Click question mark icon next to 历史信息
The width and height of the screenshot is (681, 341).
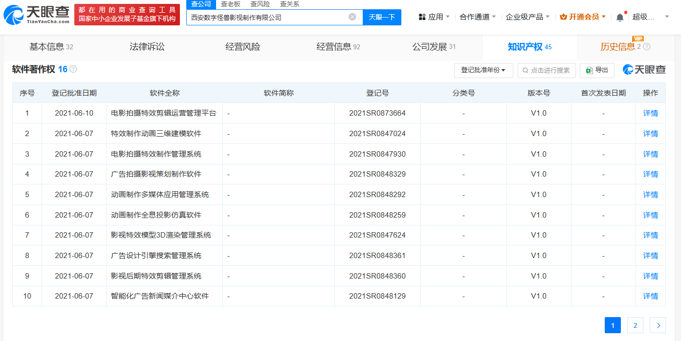[x=647, y=47]
